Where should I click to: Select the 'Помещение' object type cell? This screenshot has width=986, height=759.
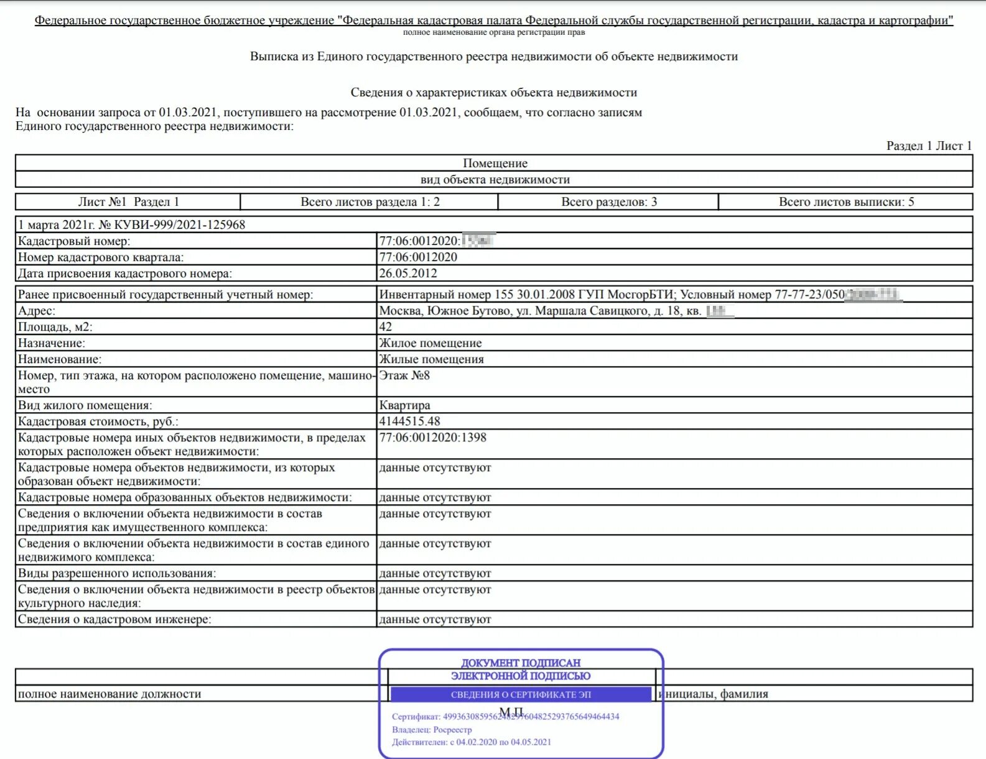tap(495, 163)
